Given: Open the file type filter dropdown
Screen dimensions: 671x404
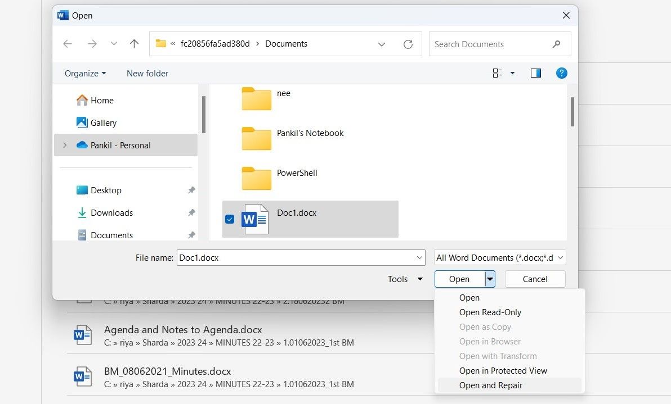Looking at the screenshot, I should [x=499, y=258].
